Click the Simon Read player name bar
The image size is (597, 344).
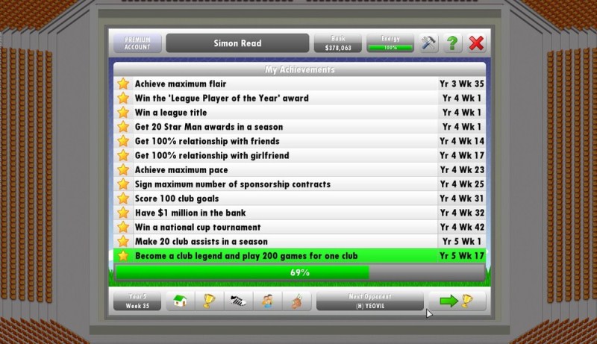(237, 43)
